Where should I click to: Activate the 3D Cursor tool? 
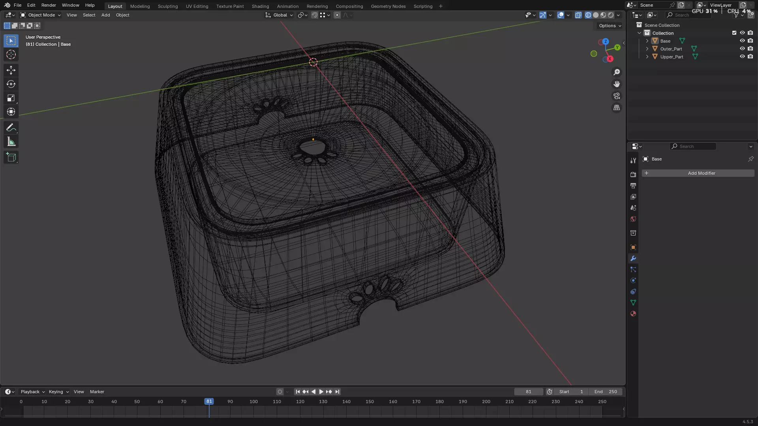11,54
